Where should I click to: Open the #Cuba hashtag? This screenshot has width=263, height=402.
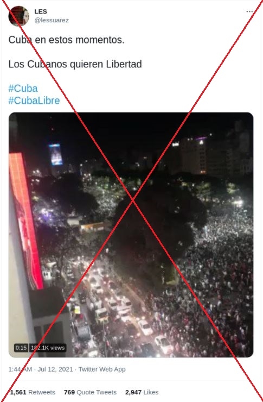23,89
